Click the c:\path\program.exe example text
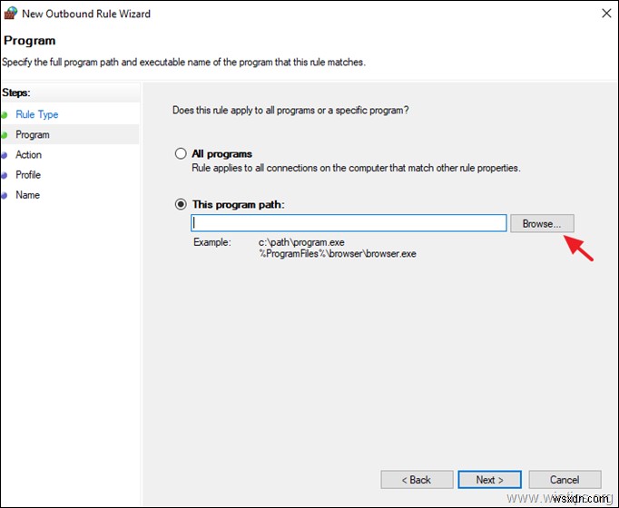This screenshot has height=508, width=619. click(x=301, y=242)
